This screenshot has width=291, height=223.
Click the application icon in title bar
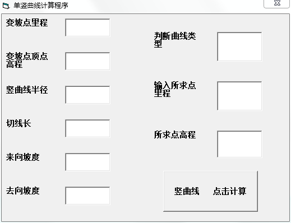click(6, 6)
